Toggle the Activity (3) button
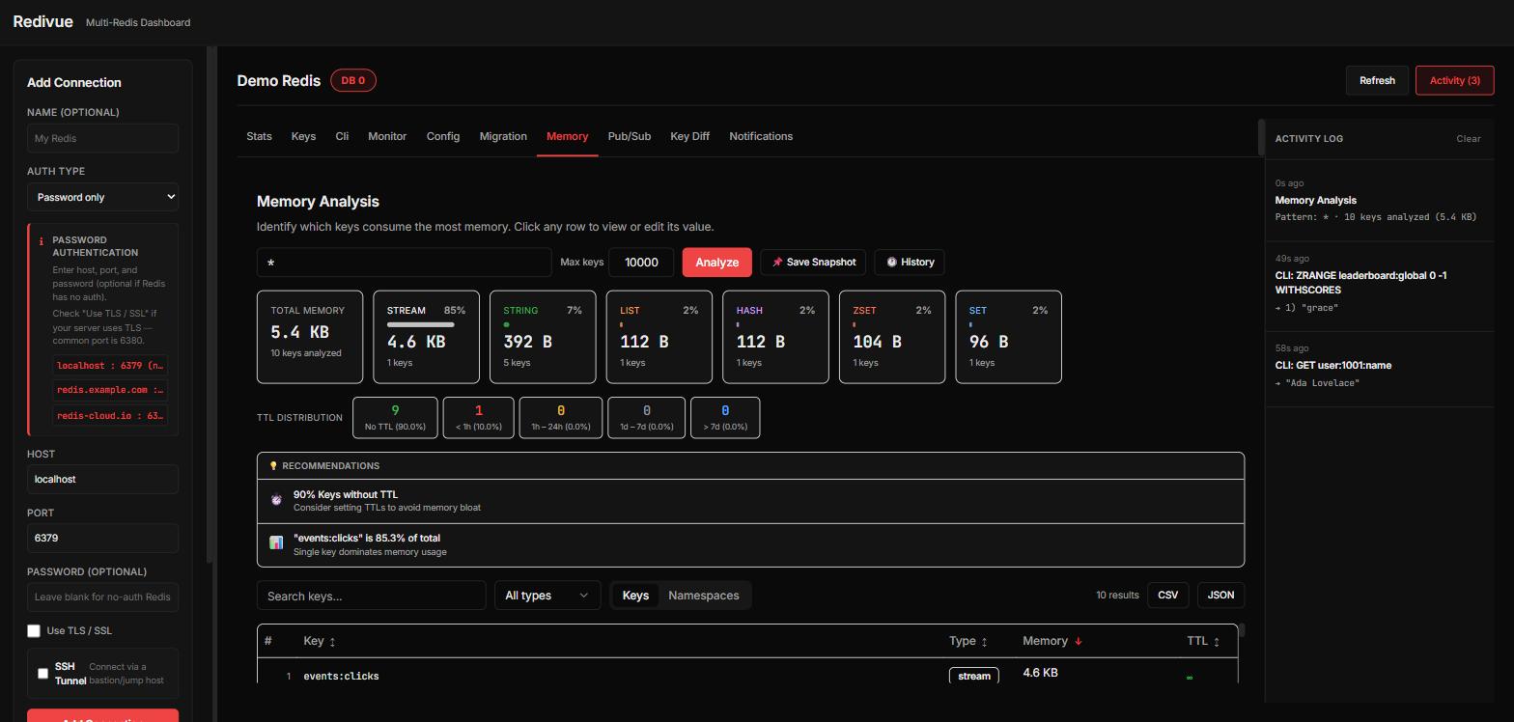This screenshot has width=1514, height=722. point(1454,80)
